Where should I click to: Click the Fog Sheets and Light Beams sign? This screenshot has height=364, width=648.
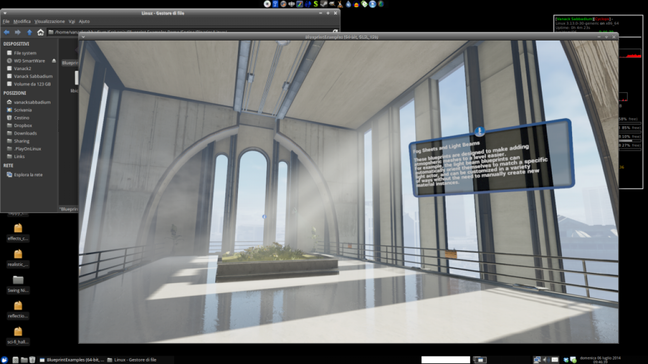coord(492,158)
